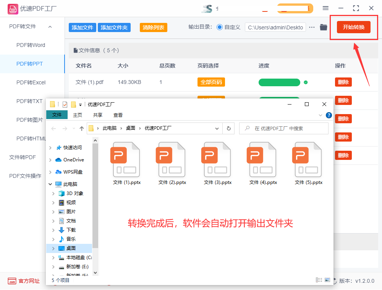
Task: Expand the 桌面 tree node arrow
Action: point(53,248)
